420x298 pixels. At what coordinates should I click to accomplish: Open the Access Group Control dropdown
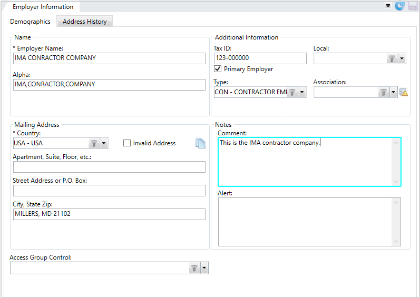pyautogui.click(x=204, y=268)
